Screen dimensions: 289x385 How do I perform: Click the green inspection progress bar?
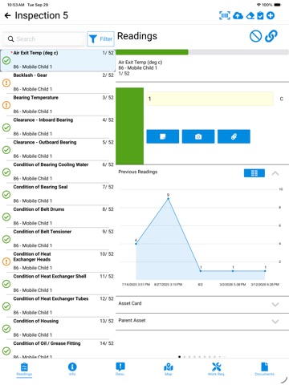(152, 52)
